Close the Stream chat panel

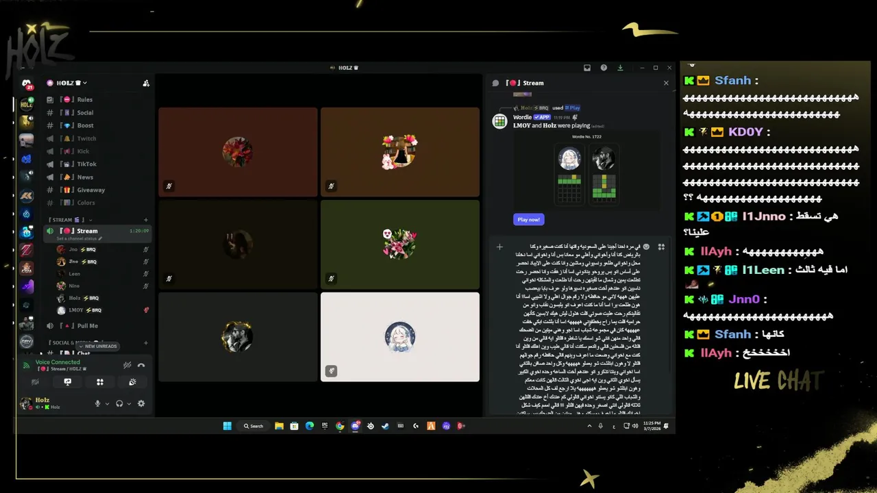pyautogui.click(x=666, y=83)
